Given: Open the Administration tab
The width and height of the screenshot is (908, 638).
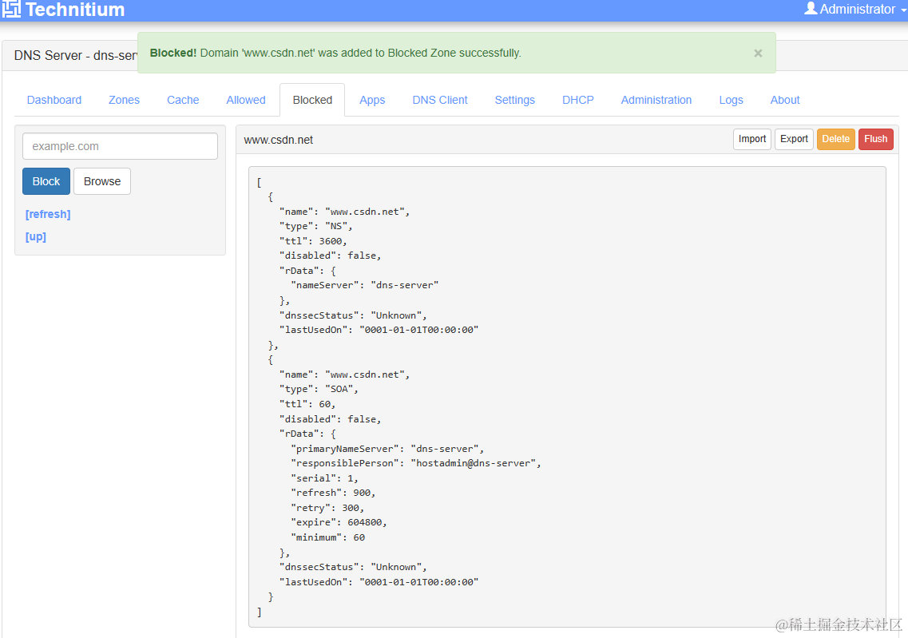Looking at the screenshot, I should 656,100.
